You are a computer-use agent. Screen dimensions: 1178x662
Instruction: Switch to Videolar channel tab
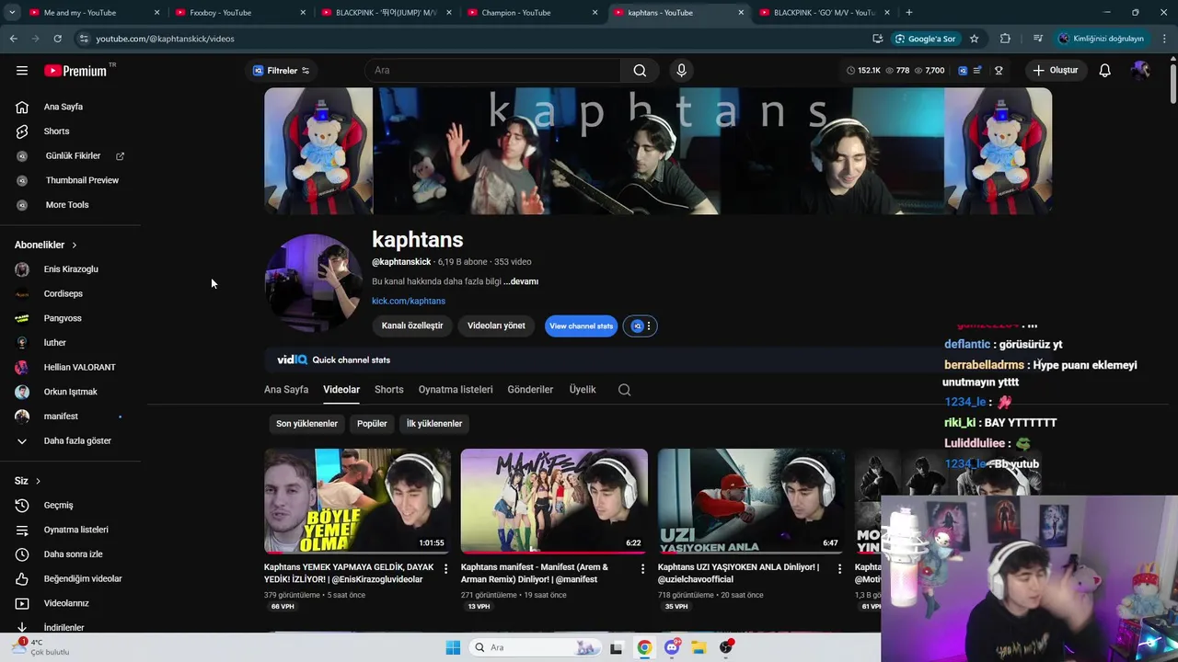point(341,390)
